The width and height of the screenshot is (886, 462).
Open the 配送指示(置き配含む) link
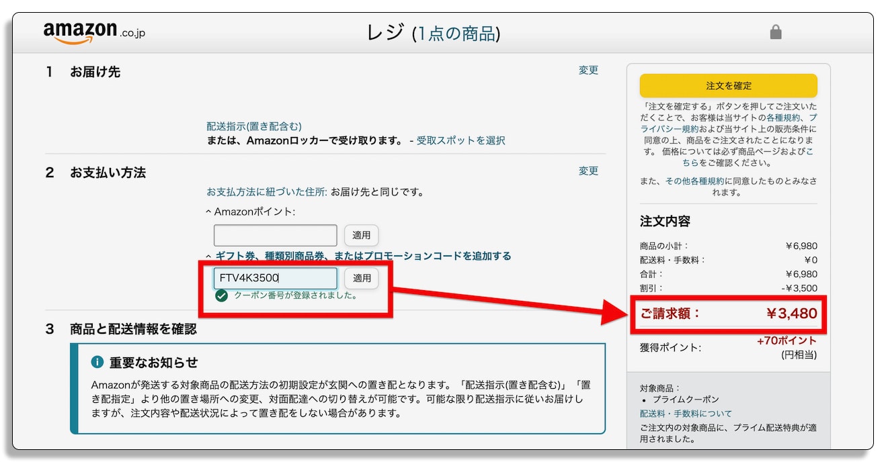pos(254,126)
